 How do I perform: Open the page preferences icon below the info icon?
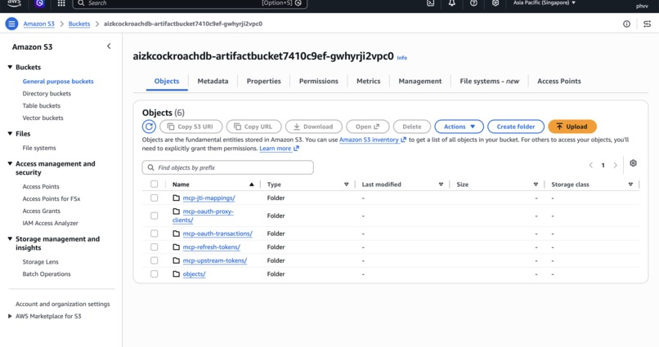648,24
